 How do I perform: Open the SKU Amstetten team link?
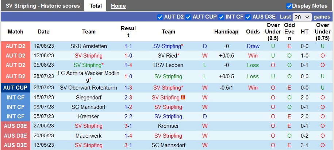pyautogui.click(x=89, y=46)
